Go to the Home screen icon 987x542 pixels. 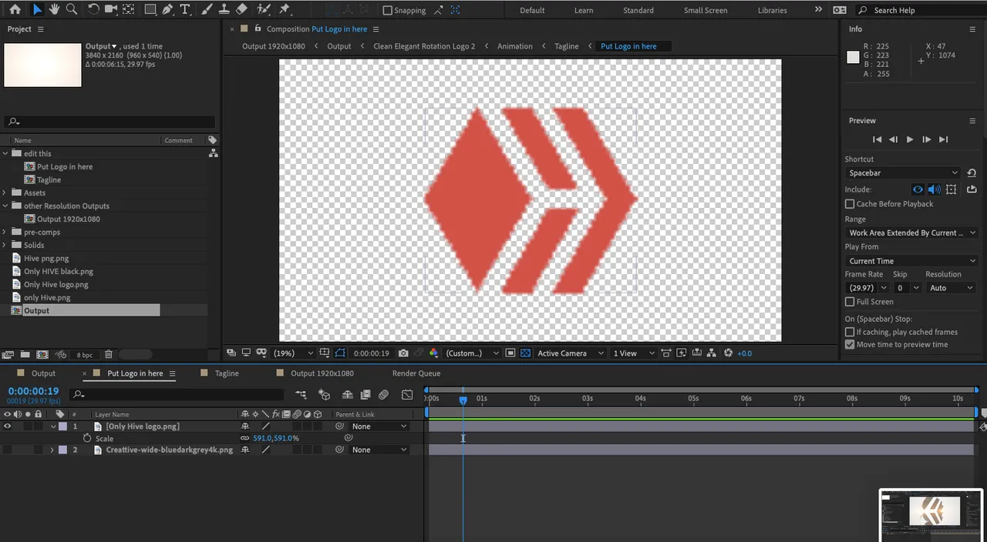15,9
